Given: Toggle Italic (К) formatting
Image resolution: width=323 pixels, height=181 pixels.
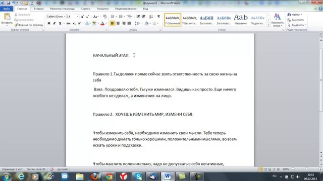Looking at the screenshot, I should [55, 24].
